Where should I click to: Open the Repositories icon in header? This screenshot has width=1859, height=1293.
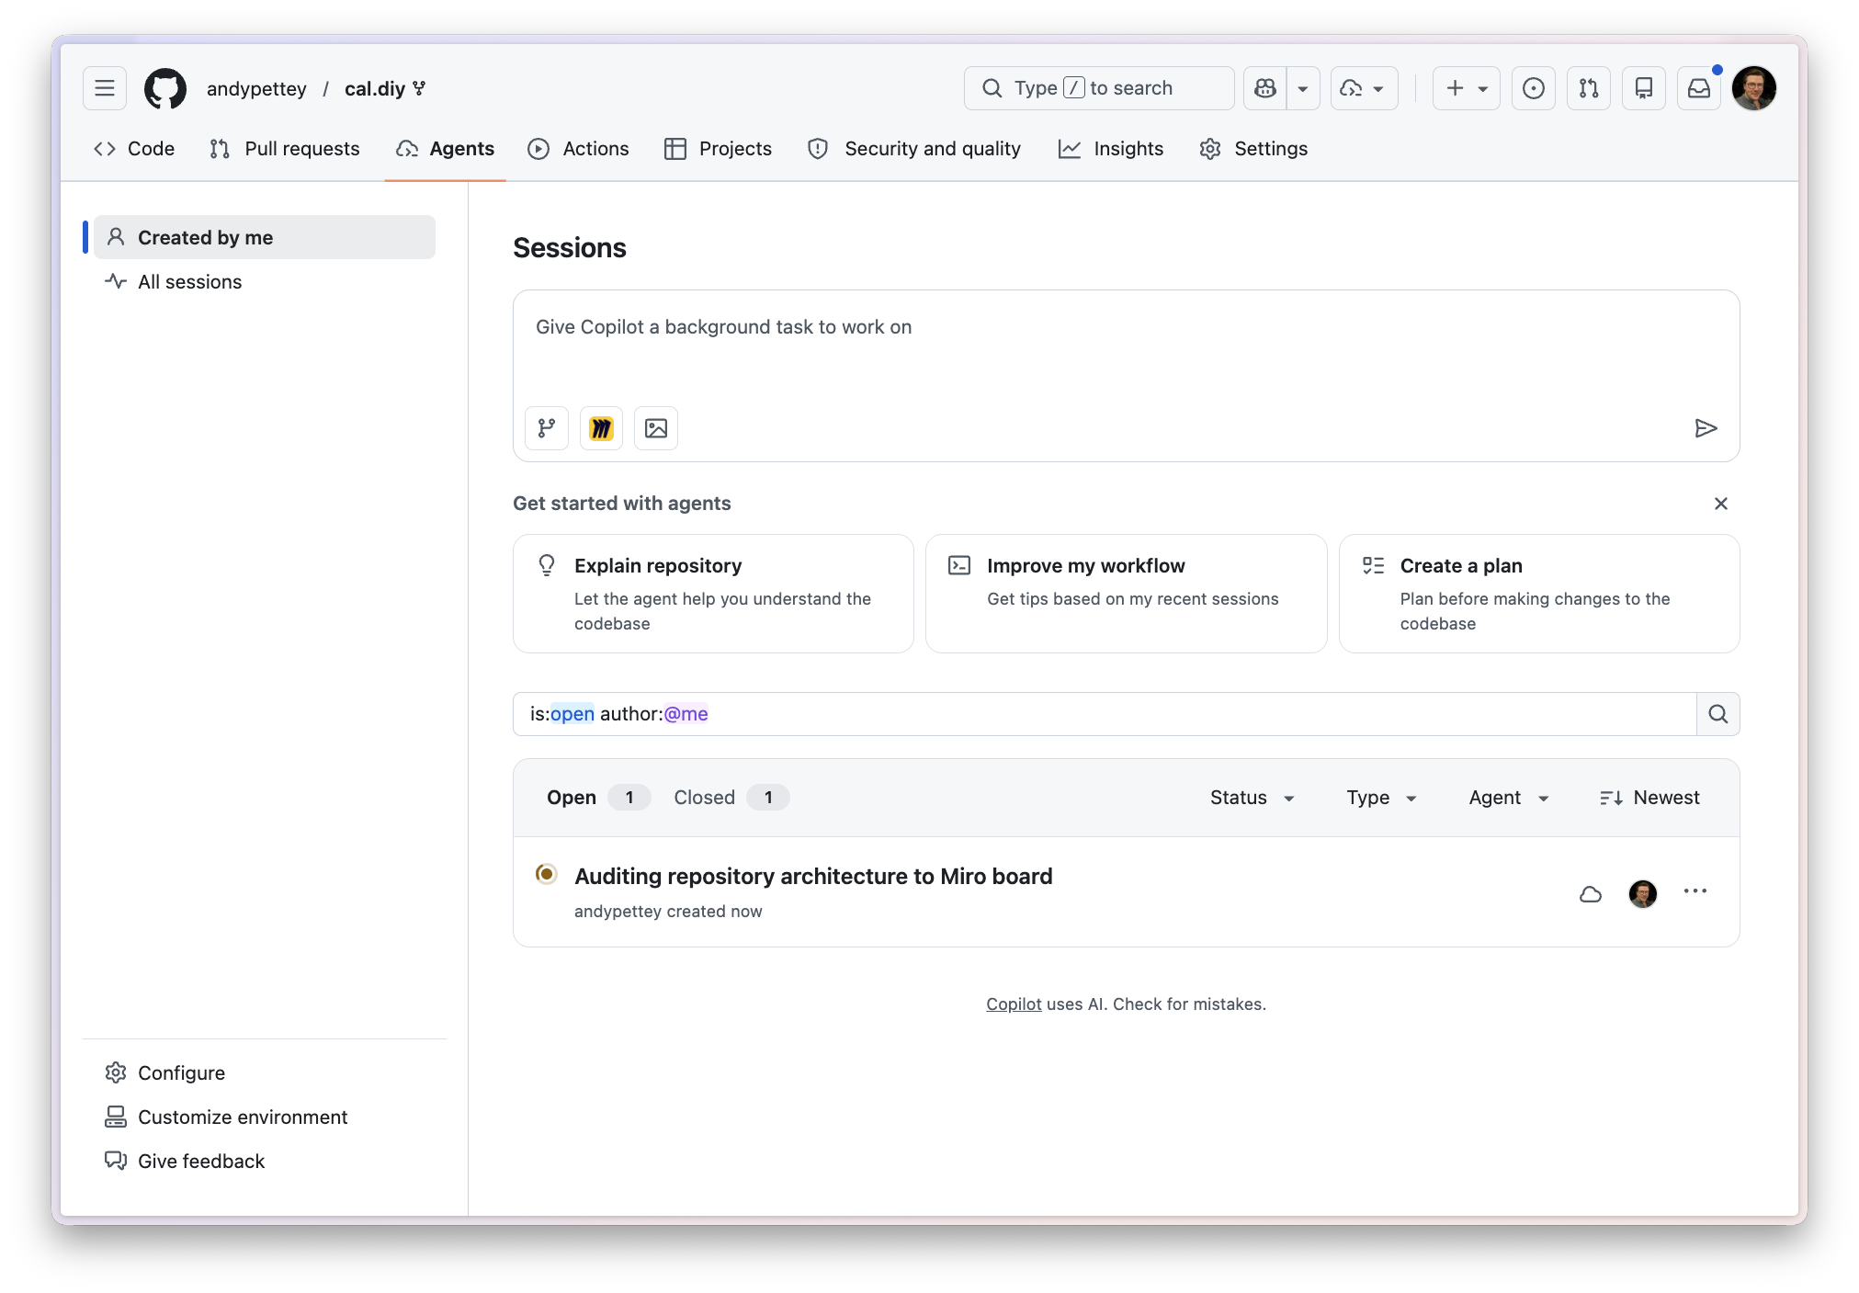1644,88
